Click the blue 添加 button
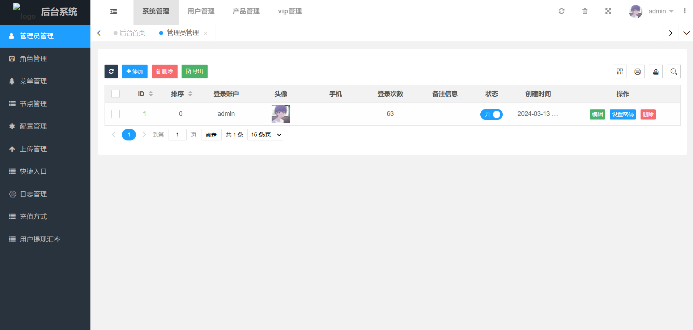 [x=135, y=71]
